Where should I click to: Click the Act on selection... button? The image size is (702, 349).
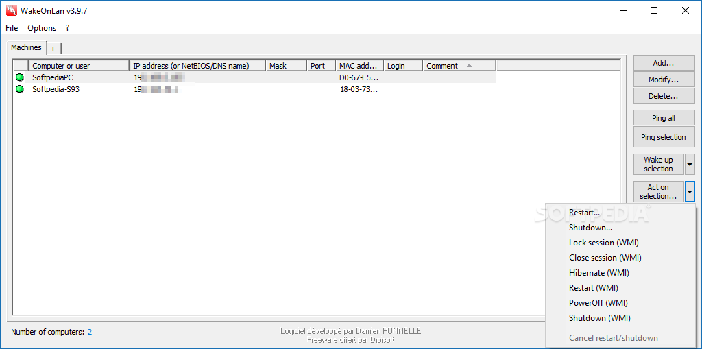[x=659, y=191]
